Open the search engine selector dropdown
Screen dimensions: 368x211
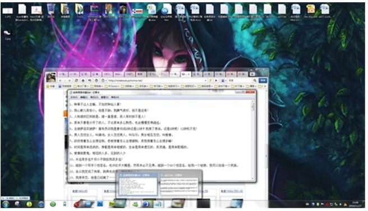223,80
